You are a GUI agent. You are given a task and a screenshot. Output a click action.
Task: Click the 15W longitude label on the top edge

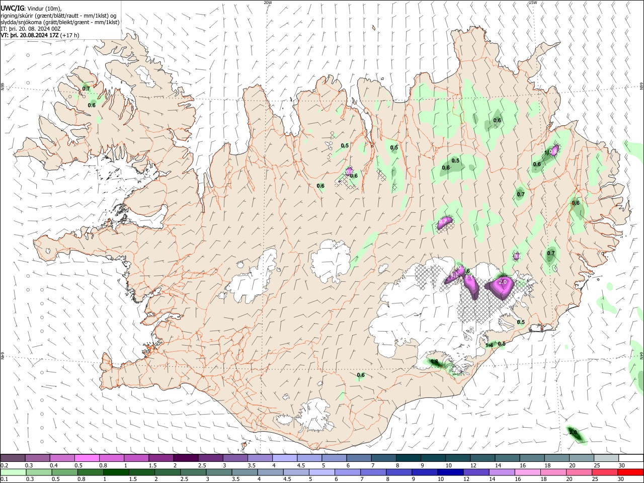click(x=533, y=3)
